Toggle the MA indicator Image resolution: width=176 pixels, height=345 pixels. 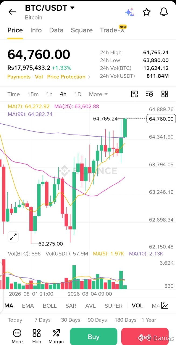coord(9,306)
